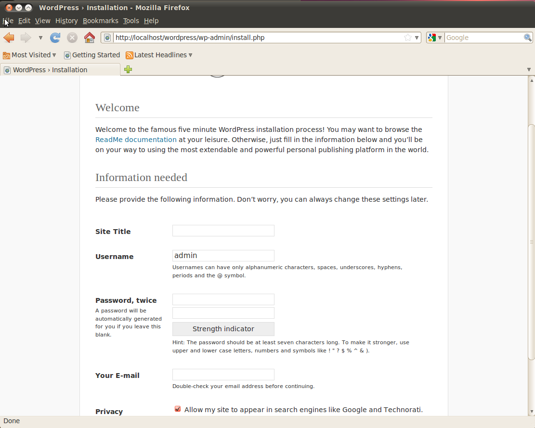Image resolution: width=535 pixels, height=428 pixels.
Task: Click the scrollbar up arrow
Action: [x=531, y=80]
